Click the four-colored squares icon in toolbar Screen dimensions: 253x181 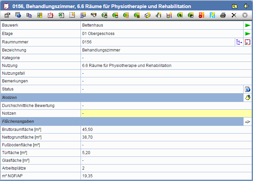pyautogui.click(x=40, y=15)
